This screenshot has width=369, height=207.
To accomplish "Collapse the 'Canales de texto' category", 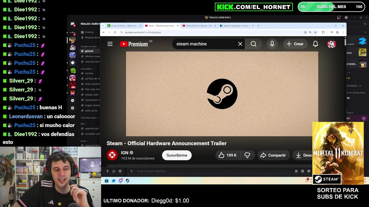I will (89, 47).
